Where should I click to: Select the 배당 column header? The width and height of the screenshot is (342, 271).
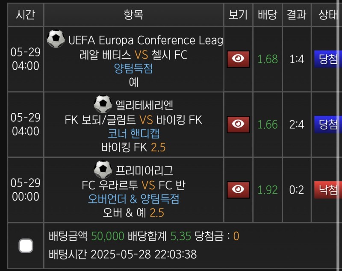click(x=268, y=15)
